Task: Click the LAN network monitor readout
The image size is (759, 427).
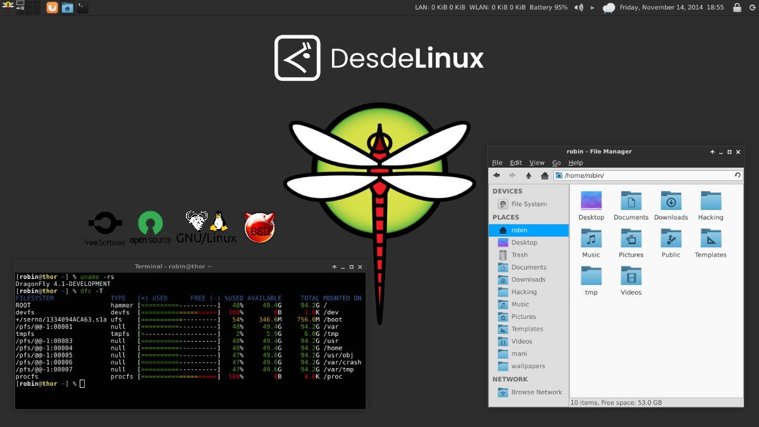Action: (x=440, y=8)
